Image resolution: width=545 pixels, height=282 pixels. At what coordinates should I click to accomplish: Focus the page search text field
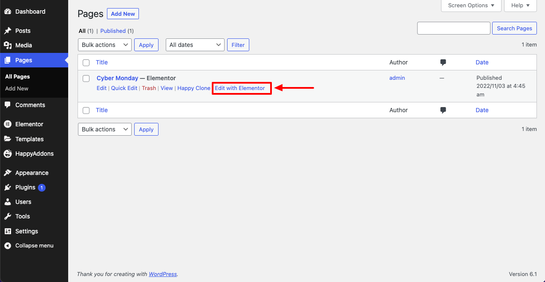tap(454, 28)
